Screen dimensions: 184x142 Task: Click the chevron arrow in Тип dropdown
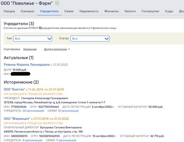[50, 39]
